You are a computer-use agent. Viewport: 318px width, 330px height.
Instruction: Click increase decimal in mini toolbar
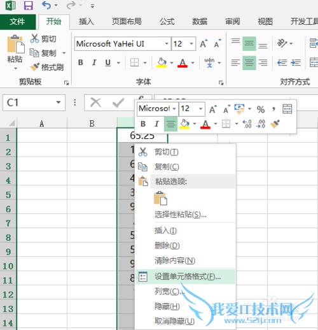[247, 124]
